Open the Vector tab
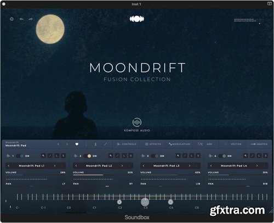The image size is (274, 223). 233,144
